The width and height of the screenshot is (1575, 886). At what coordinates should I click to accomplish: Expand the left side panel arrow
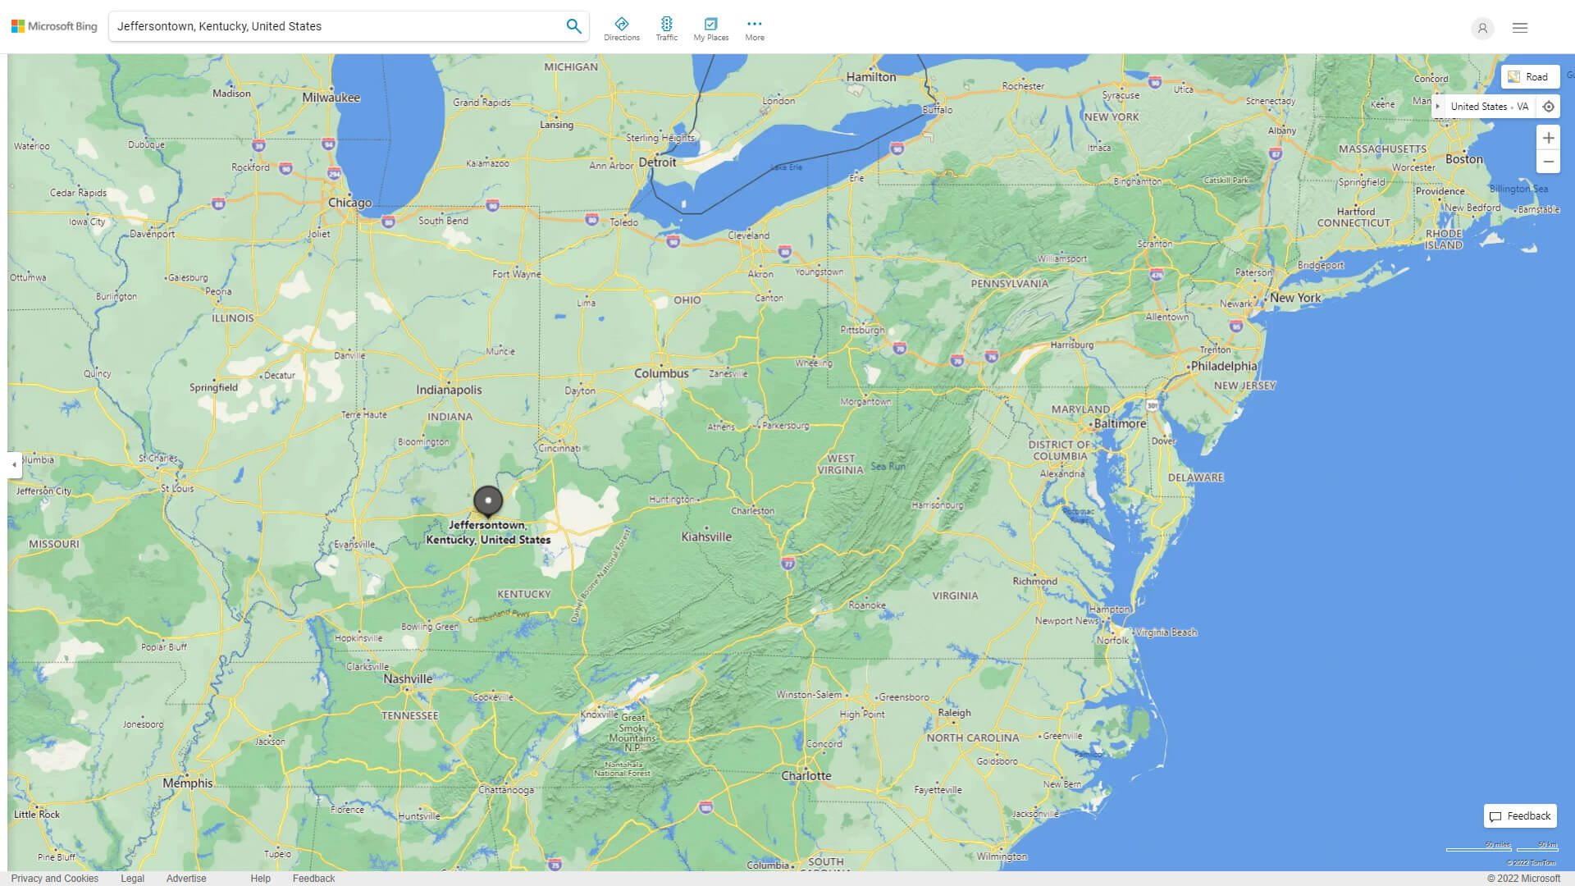(x=14, y=464)
